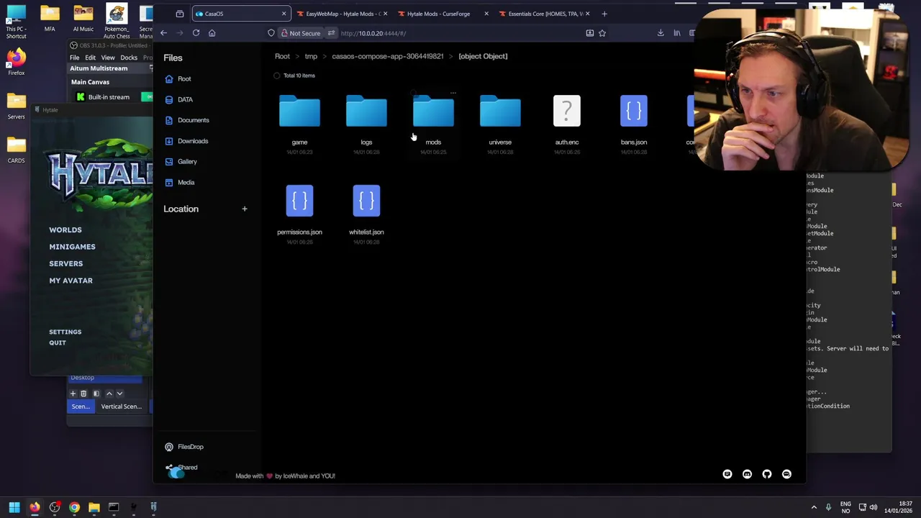
Task: Reload the CasaOS page
Action: click(196, 33)
